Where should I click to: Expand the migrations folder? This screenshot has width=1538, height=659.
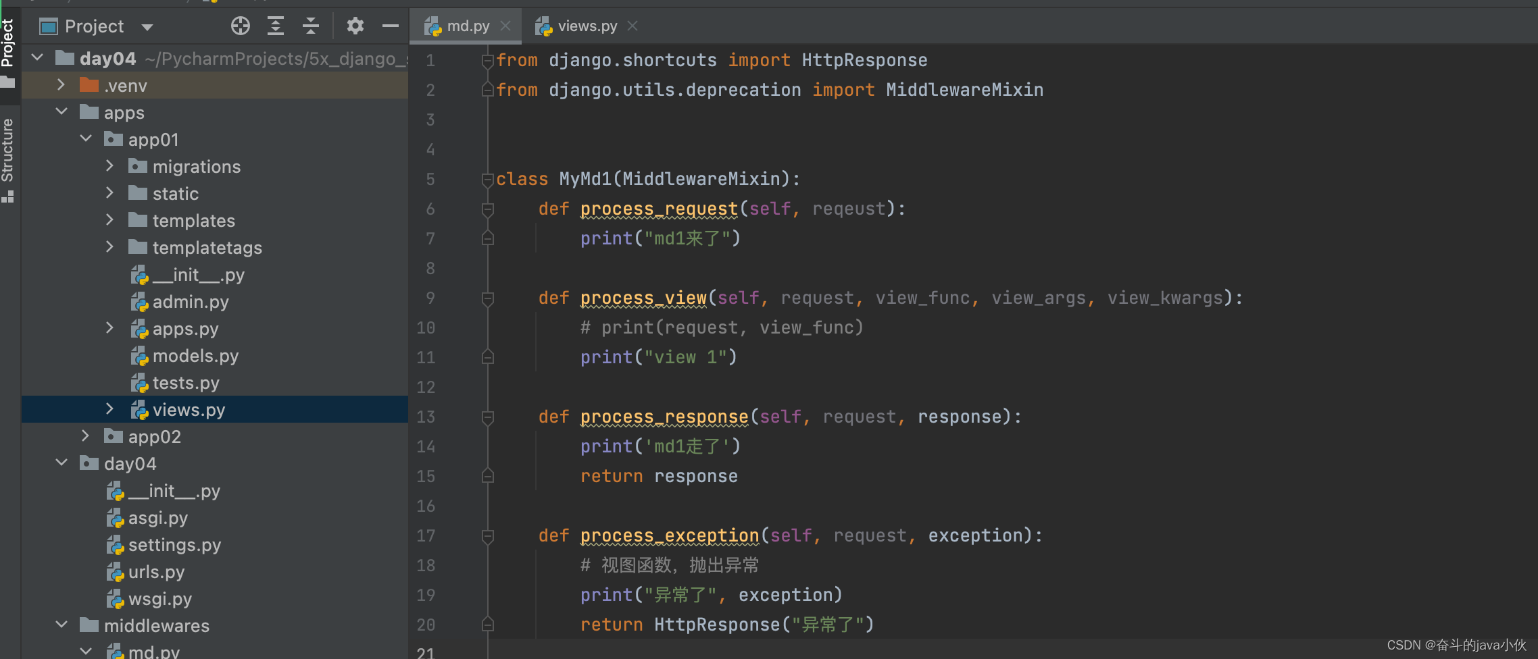(110, 166)
